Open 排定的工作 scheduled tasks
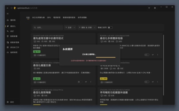The width and height of the screenshot is (179, 111). 13,47
